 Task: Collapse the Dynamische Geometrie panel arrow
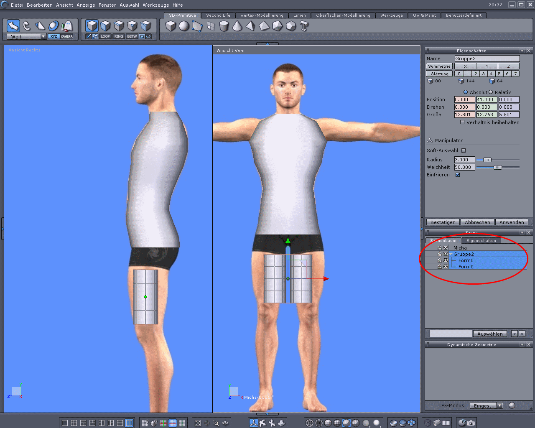point(522,344)
